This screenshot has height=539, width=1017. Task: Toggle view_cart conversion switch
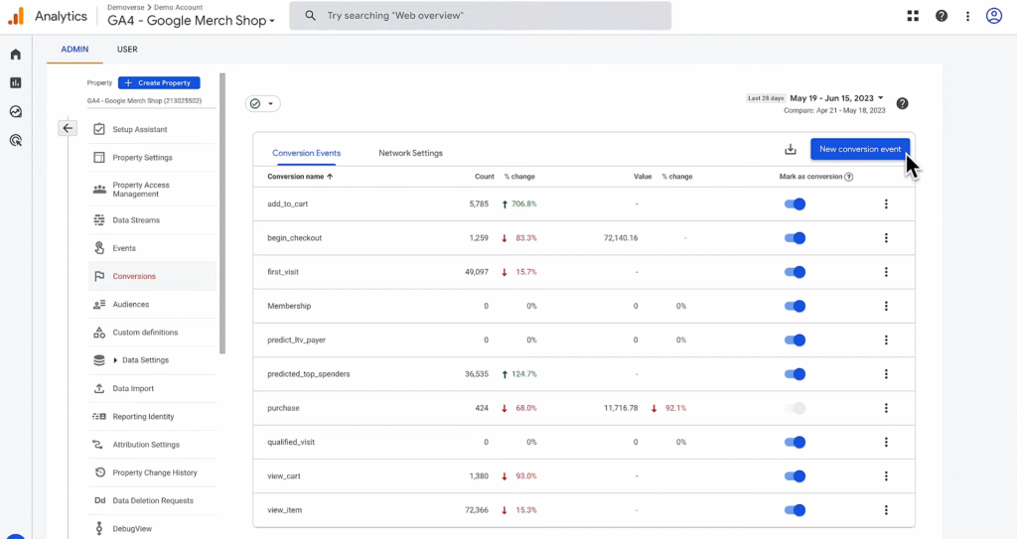tap(796, 476)
